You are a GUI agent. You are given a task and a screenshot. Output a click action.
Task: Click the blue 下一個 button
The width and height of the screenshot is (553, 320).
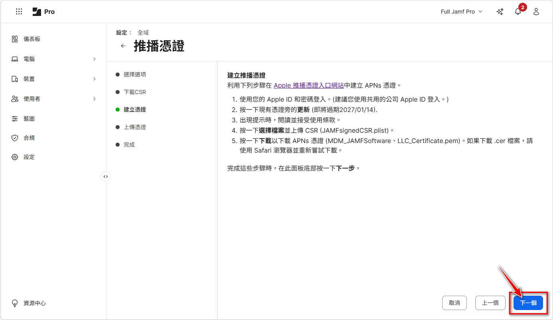click(x=528, y=303)
